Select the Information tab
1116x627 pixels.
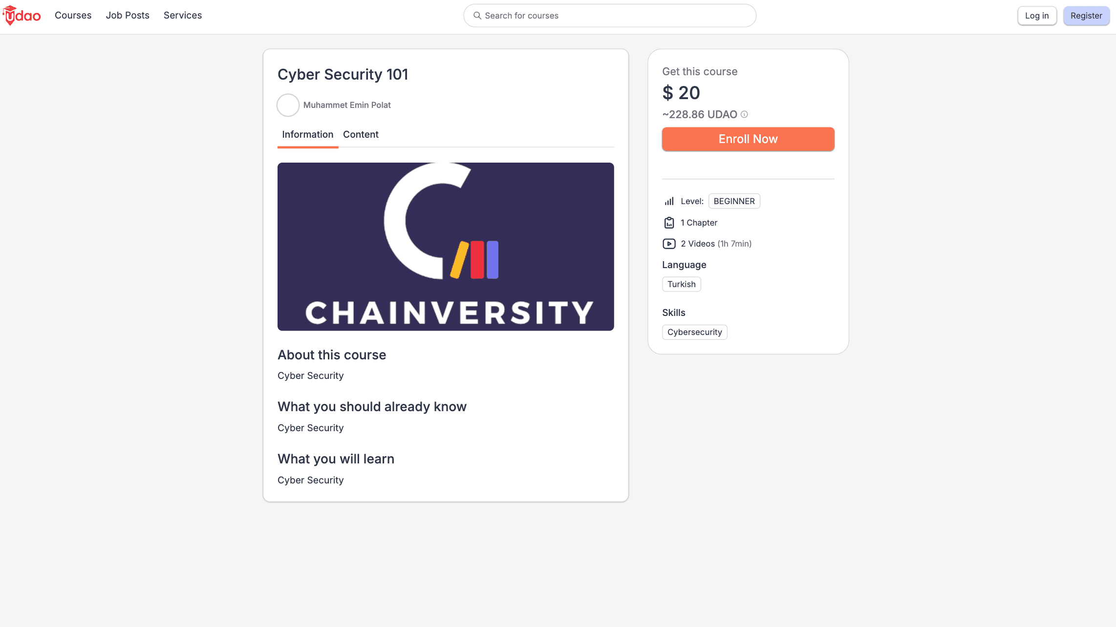pyautogui.click(x=307, y=134)
